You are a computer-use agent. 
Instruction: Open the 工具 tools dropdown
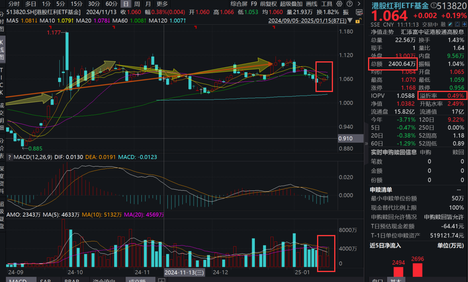coord(327,4)
